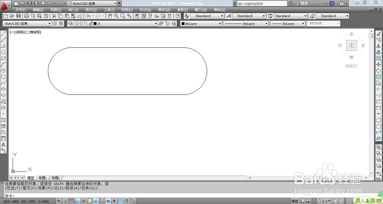Select the Fillet modify tool
The height and width of the screenshot is (204, 383).
[x=378, y=126]
